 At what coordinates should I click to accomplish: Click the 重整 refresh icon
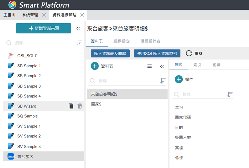pos(189,53)
